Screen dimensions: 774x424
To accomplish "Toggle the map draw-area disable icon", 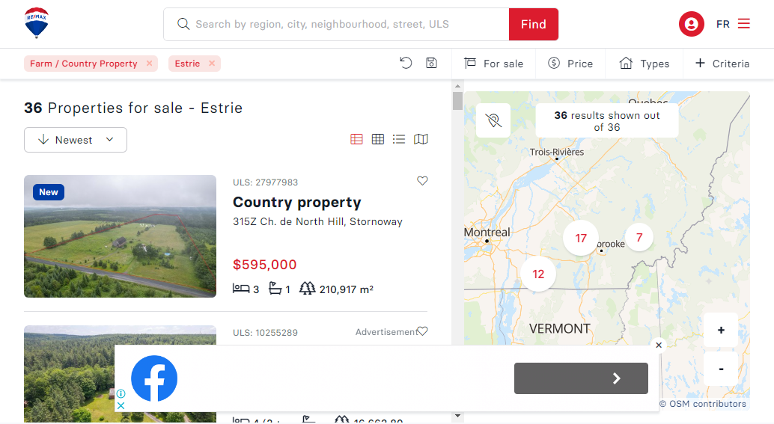I will coord(493,120).
